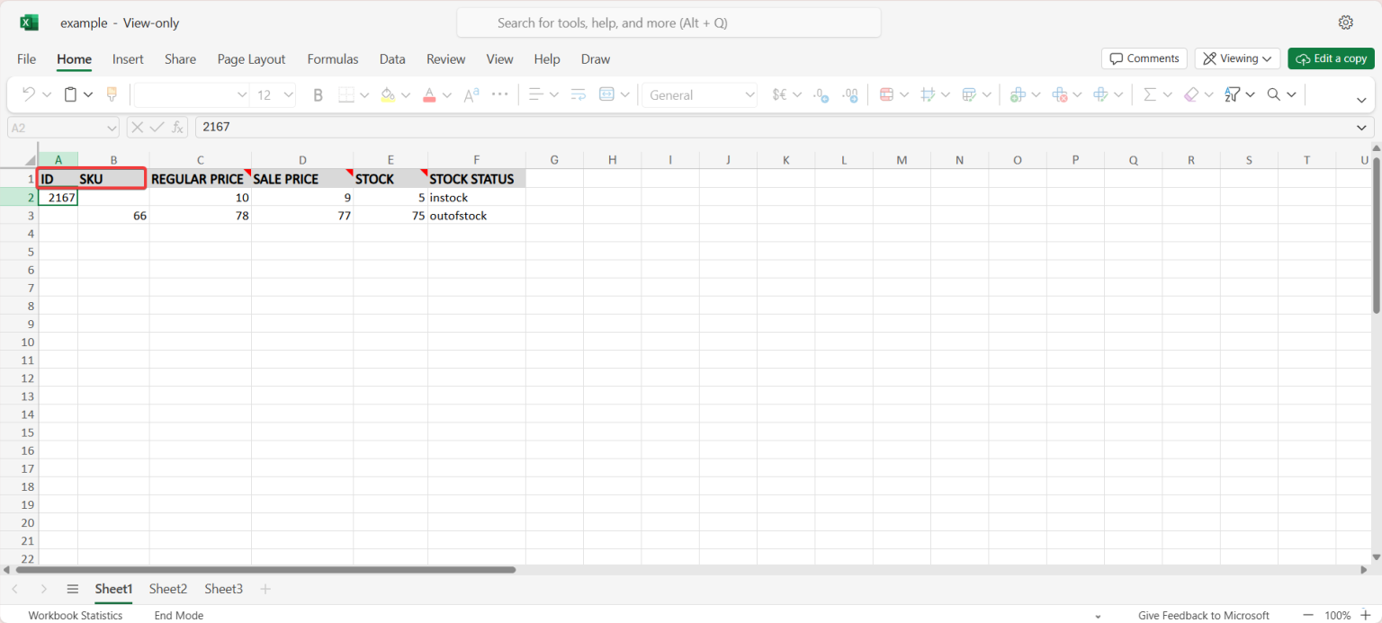Switch to the Formulas ribbon tab

[x=332, y=59]
